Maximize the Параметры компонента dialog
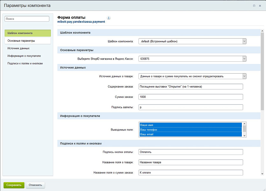Image resolution: width=266 pixels, height=191 pixels. [254, 6]
